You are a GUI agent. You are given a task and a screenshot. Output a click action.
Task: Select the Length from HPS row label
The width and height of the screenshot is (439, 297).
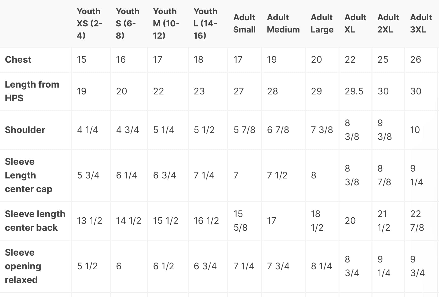(32, 91)
